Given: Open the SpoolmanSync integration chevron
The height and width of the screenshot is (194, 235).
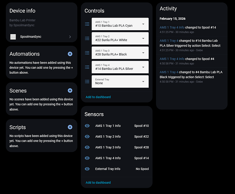Looking at the screenshot, I should pyautogui.click(x=70, y=37).
